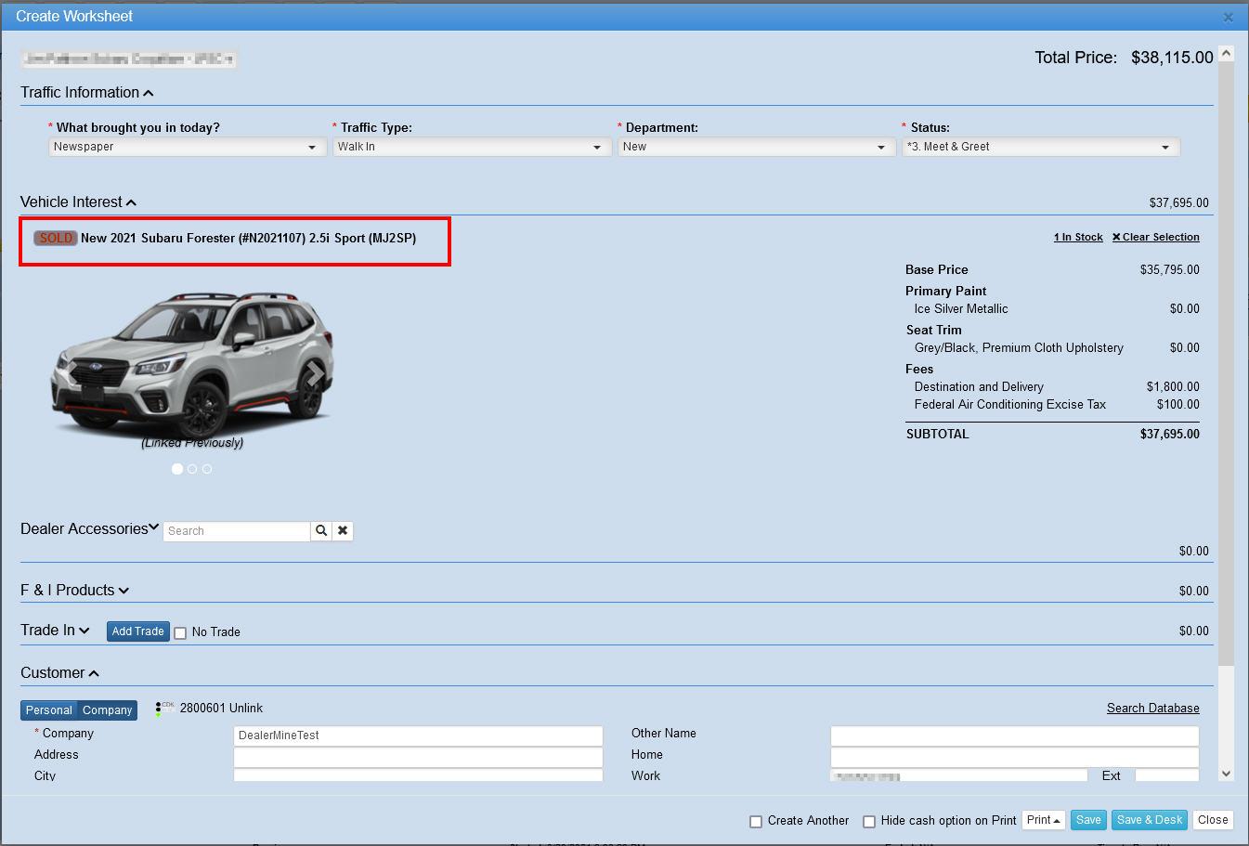Image resolution: width=1249 pixels, height=846 pixels.
Task: Expand the F & I Products section
Action: [74, 591]
